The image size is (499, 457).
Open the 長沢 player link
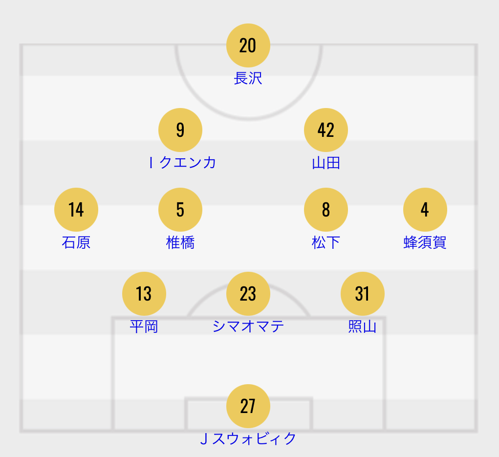pyautogui.click(x=248, y=78)
